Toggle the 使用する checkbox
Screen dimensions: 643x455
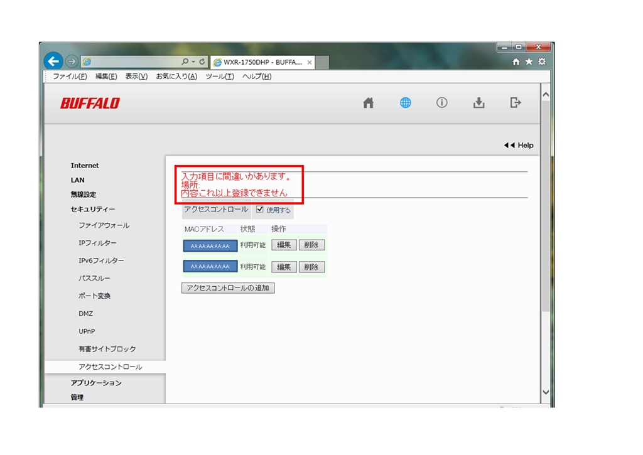(259, 210)
